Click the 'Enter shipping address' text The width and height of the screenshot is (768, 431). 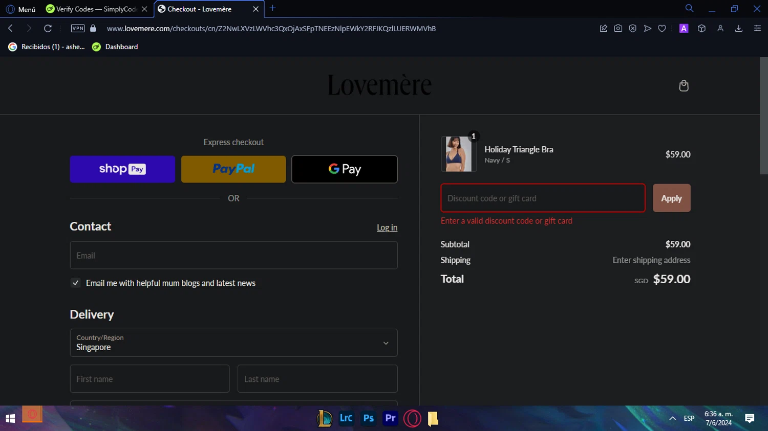(651, 260)
